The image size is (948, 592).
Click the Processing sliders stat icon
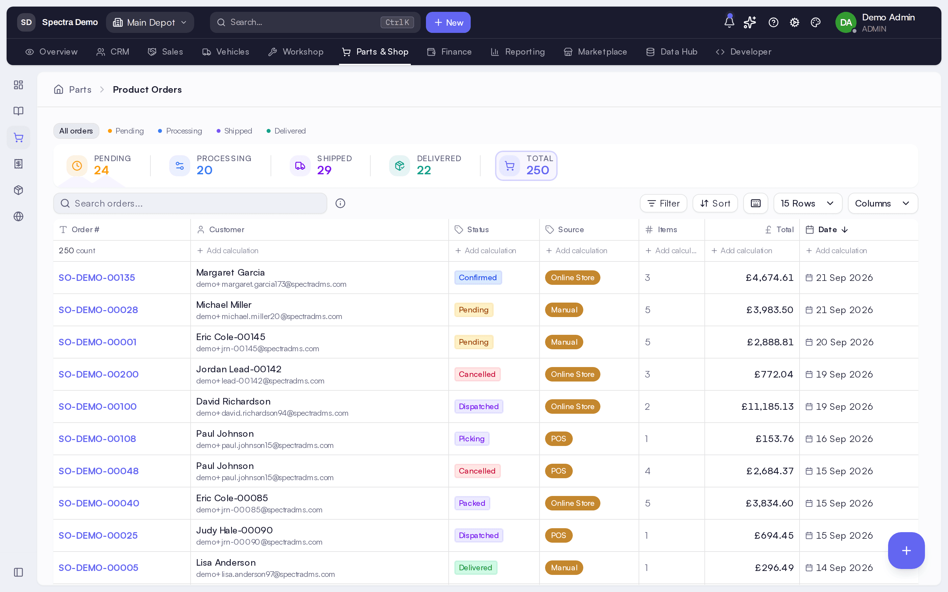[x=180, y=166]
